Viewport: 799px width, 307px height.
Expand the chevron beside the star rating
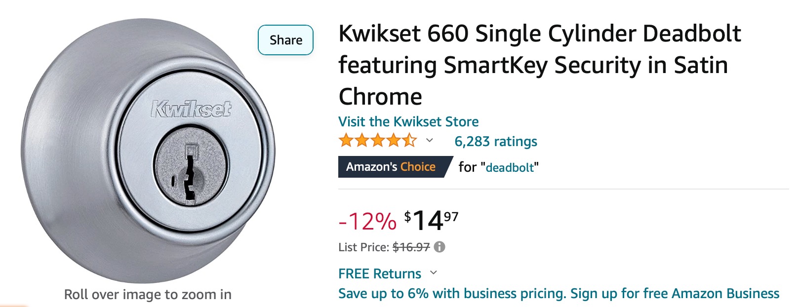(x=430, y=141)
